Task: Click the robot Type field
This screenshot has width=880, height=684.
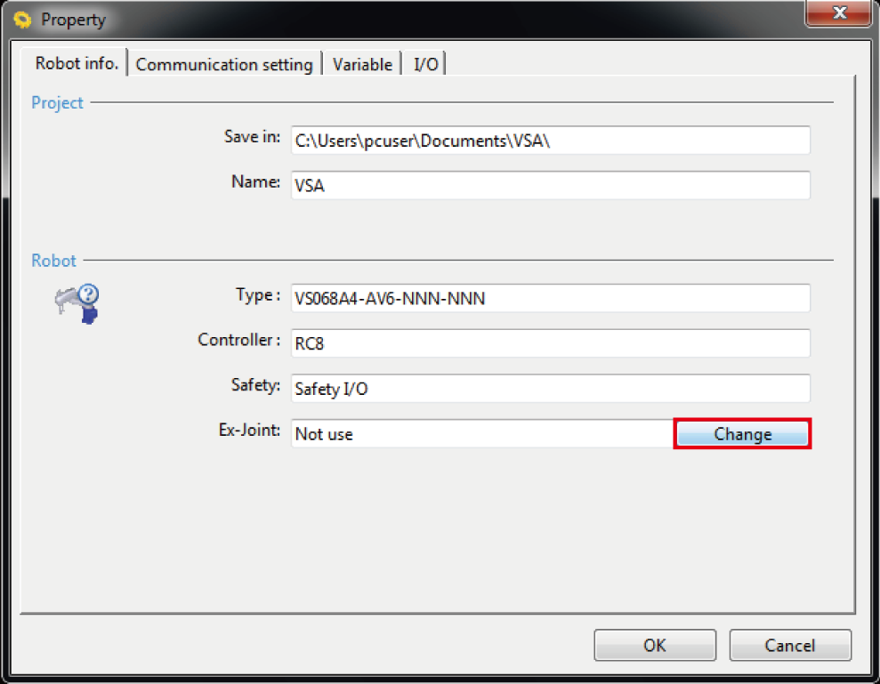Action: [x=550, y=299]
